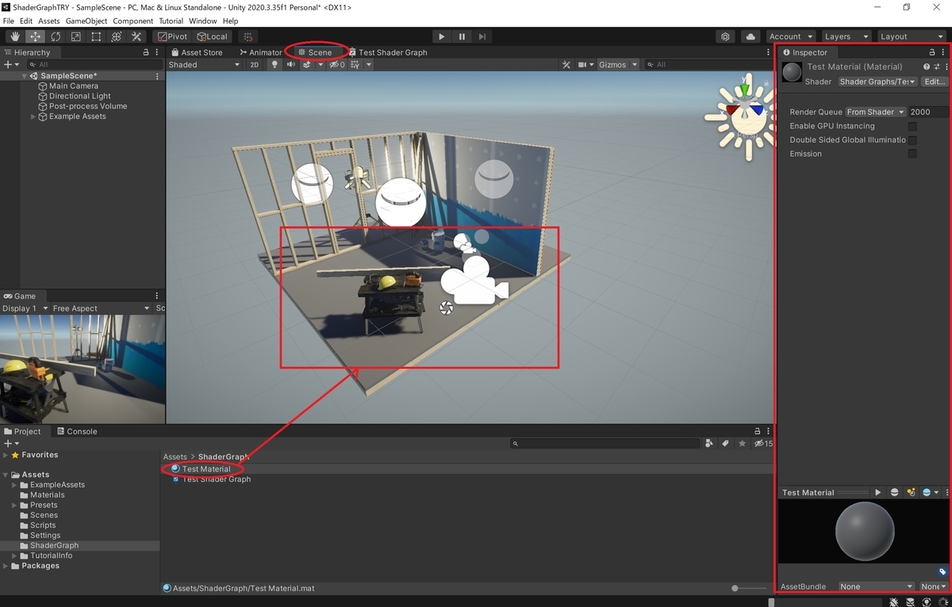Viewport: 952px width, 607px height.
Task: Select the Rotate tool
Action: tap(56, 36)
